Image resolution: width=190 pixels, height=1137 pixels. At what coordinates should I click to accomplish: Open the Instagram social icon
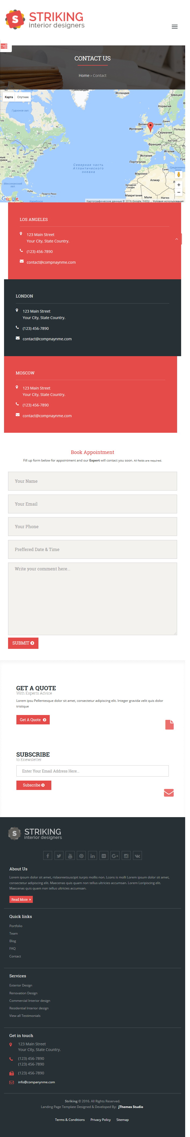(127, 856)
